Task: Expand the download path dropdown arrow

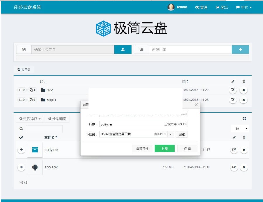Action: click(171, 134)
